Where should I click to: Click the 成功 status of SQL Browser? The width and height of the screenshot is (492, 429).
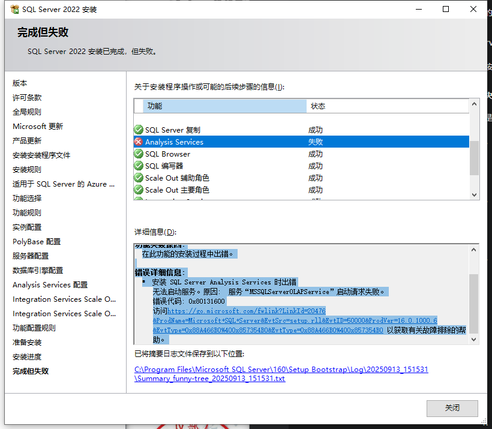pos(316,154)
